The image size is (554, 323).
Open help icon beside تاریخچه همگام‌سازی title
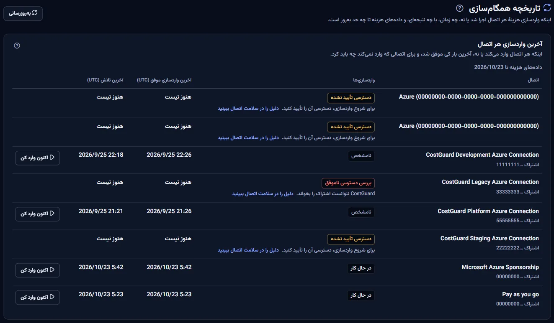click(x=460, y=8)
